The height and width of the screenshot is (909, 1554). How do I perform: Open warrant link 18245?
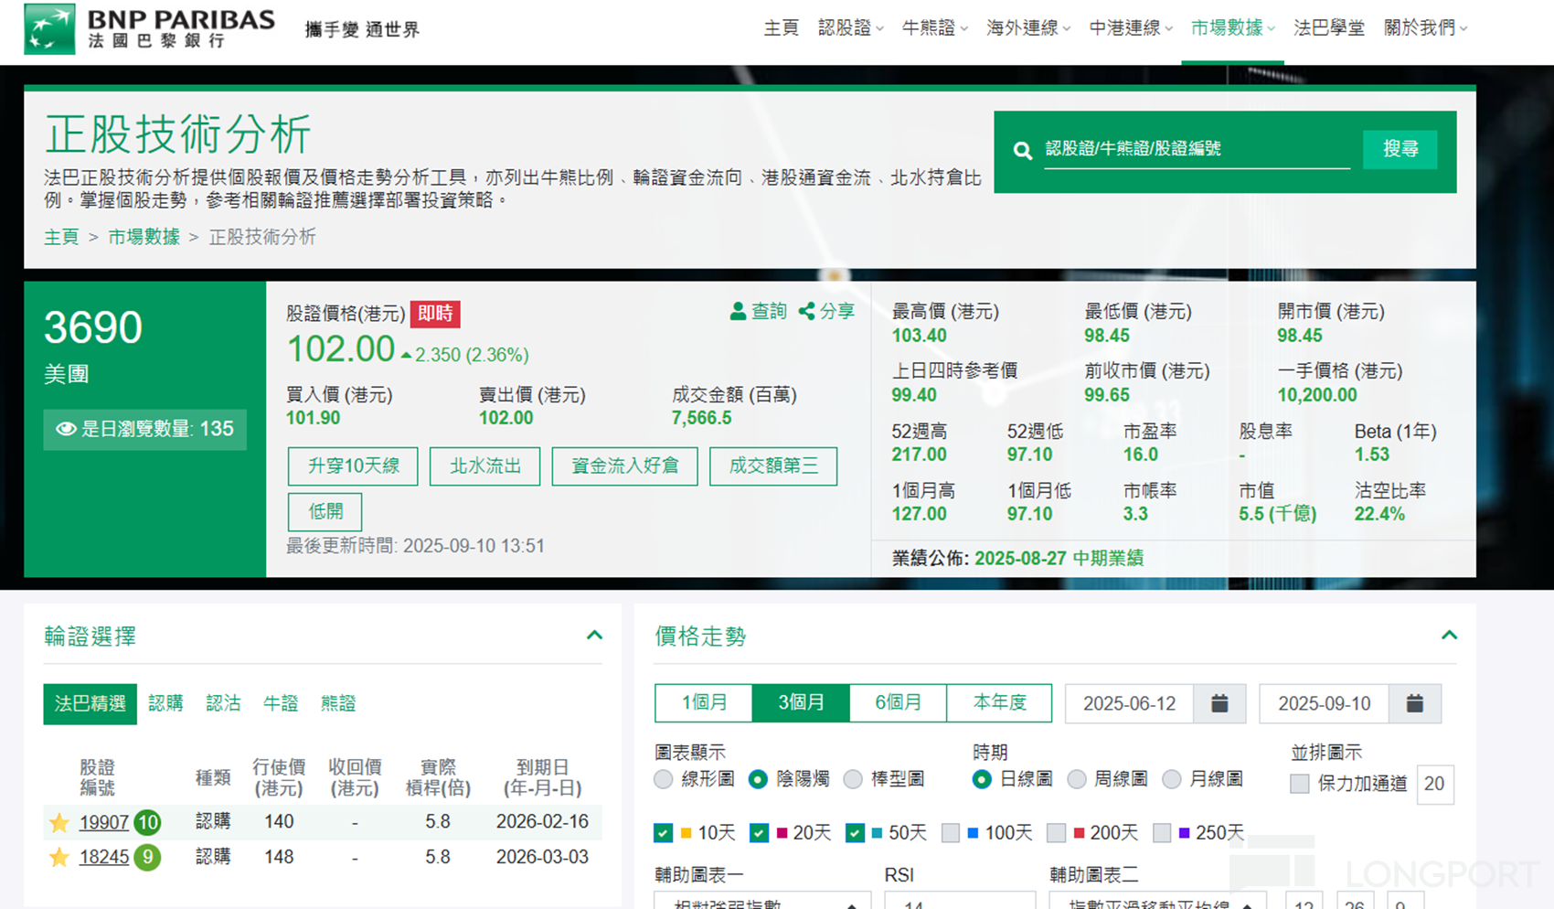click(x=103, y=857)
